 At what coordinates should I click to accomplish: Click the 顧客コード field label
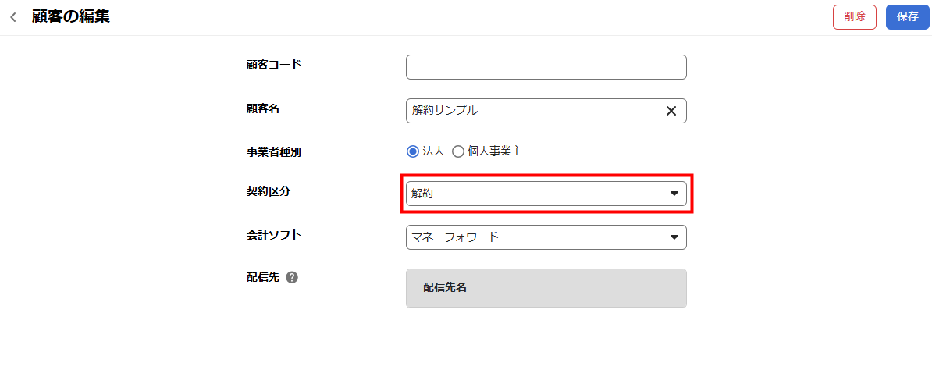tap(274, 65)
